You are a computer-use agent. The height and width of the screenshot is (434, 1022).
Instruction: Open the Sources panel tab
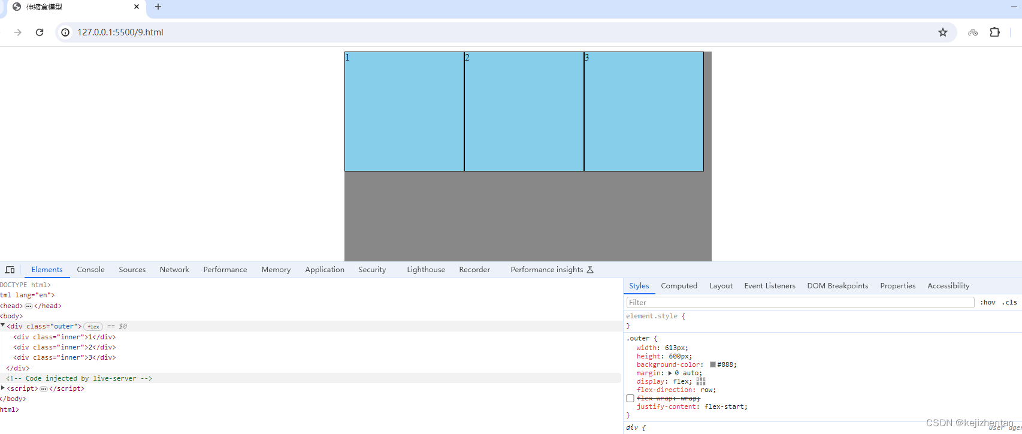[132, 270]
